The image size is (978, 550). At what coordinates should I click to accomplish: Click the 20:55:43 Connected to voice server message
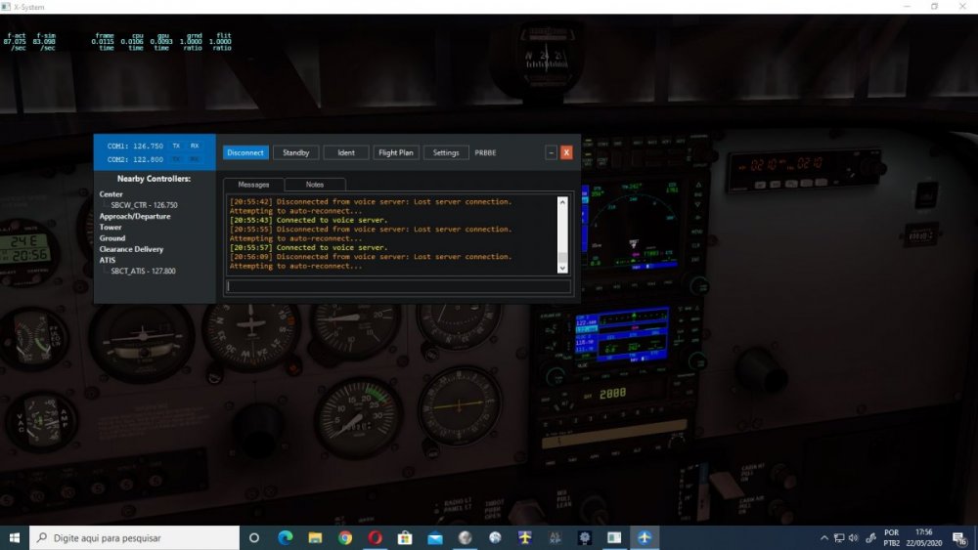click(309, 220)
